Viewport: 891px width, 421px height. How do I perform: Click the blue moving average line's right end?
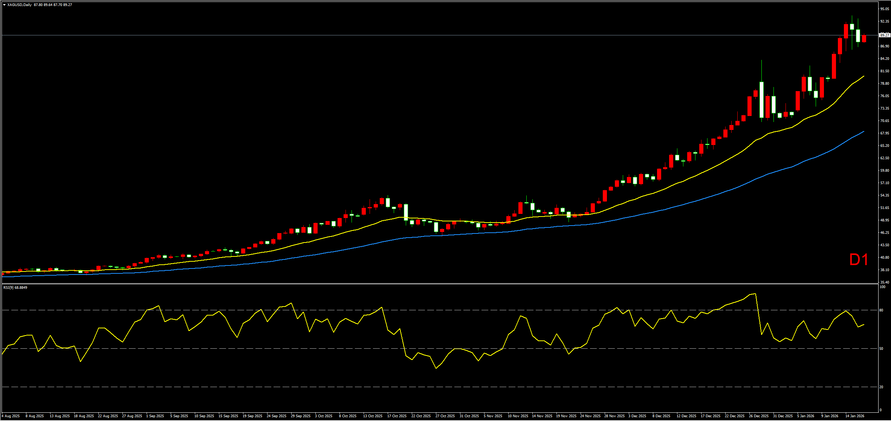click(863, 131)
